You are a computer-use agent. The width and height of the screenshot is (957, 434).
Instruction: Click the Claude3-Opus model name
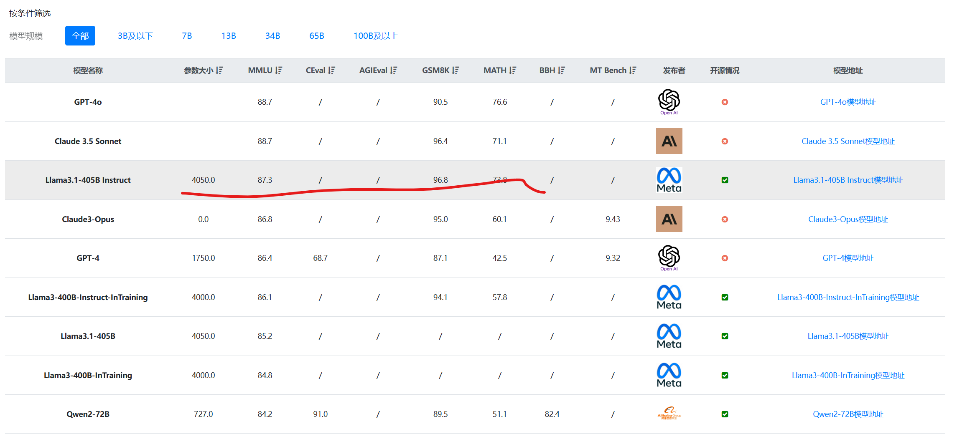(x=88, y=219)
